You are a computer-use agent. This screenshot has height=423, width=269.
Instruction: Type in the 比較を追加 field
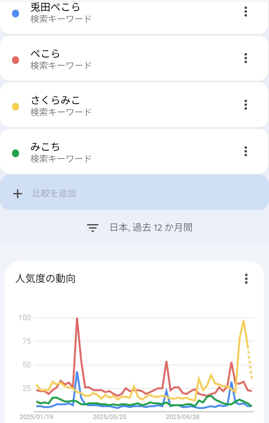(x=54, y=193)
